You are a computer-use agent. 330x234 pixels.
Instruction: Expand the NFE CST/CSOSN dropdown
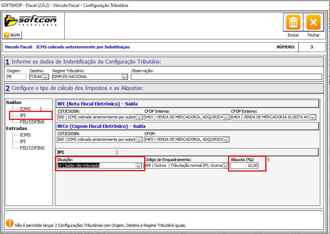pyautogui.click(x=139, y=117)
